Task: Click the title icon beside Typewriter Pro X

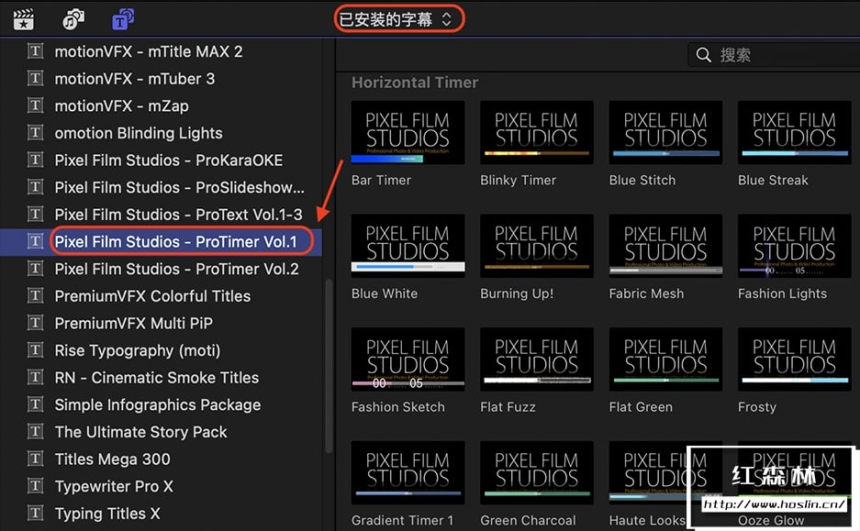Action: [x=35, y=485]
